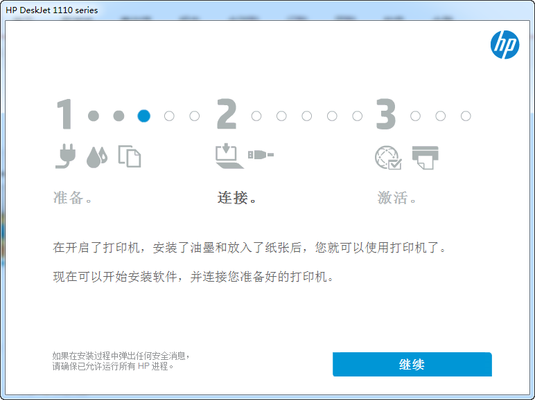Click the large step number 2
The width and height of the screenshot is (535, 400).
[227, 113]
